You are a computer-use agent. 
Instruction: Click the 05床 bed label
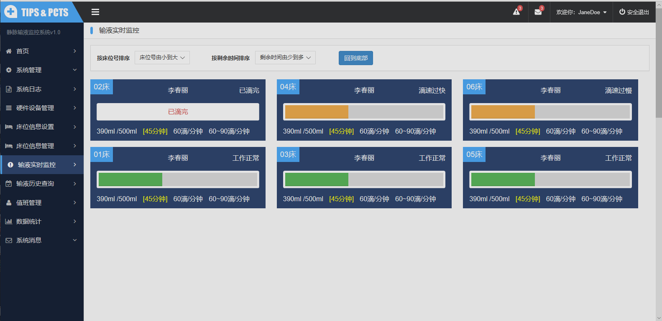(x=474, y=154)
